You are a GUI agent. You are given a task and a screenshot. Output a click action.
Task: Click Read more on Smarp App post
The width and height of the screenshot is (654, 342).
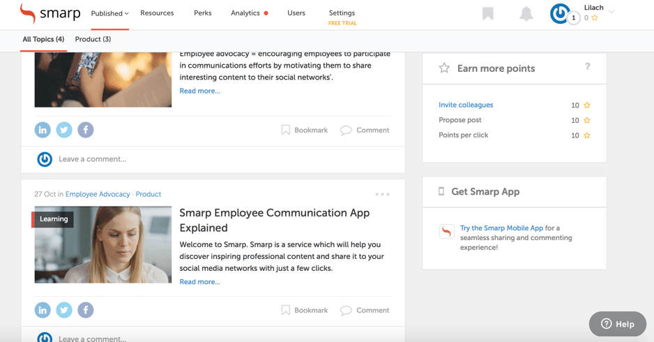pyautogui.click(x=200, y=282)
